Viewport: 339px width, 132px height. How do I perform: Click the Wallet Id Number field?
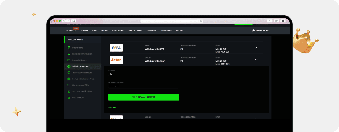pos(143,86)
